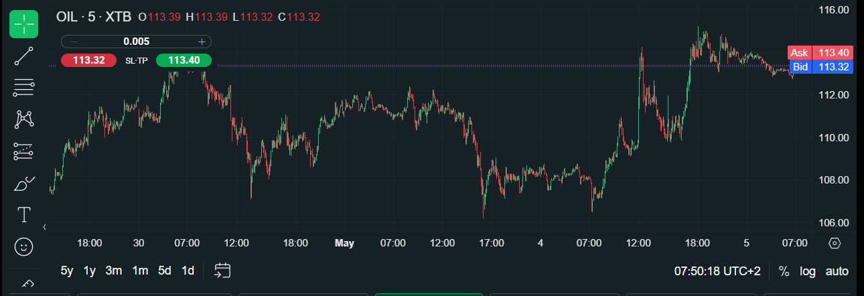Screen dimensions: 864x296
Task: Activate the Text annotation tool
Action: [23, 215]
